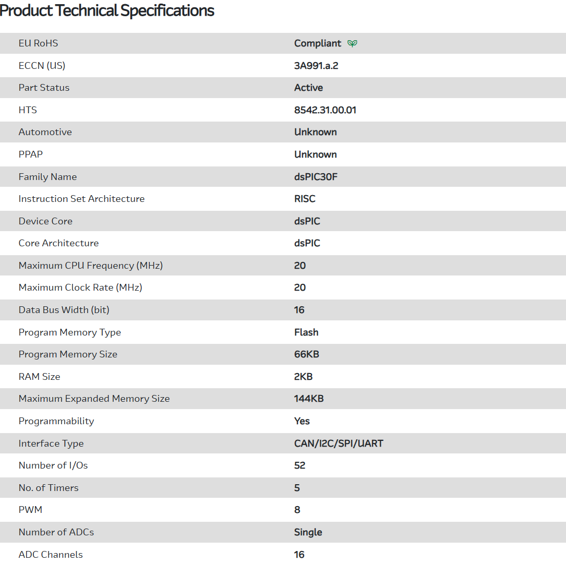Select the Device Core row label

click(45, 221)
